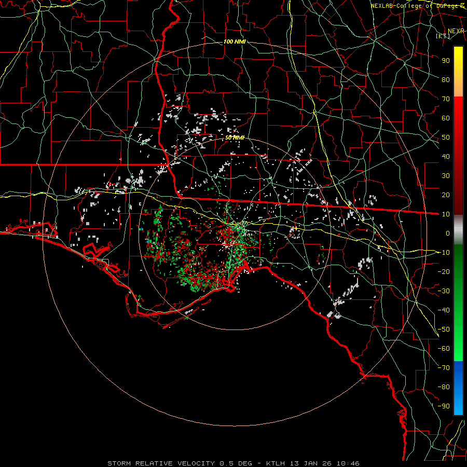The image size is (467, 467).
Task: Click the "50 NMI" range ring label
Action: (235, 138)
